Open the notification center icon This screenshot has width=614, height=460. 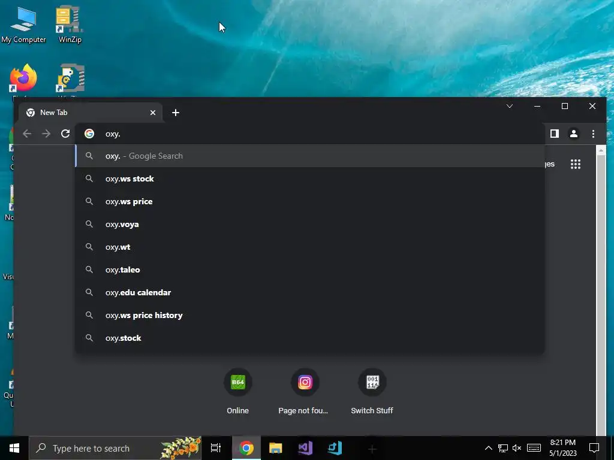click(x=594, y=448)
